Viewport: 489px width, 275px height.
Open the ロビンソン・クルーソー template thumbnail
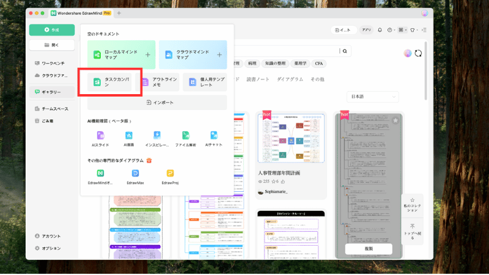pos(291,235)
